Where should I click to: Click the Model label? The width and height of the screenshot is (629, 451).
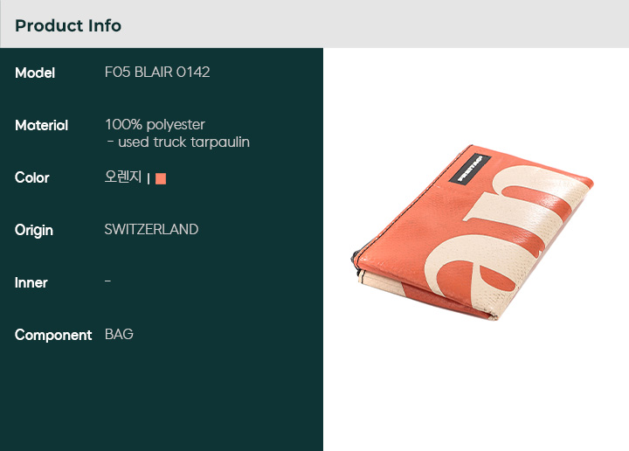35,73
